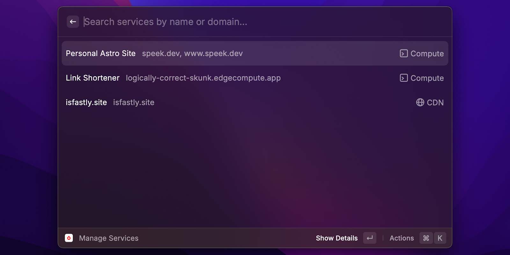Viewport: 510px width, 255px height.
Task: Click the K key icon near Actions
Action: [440, 238]
